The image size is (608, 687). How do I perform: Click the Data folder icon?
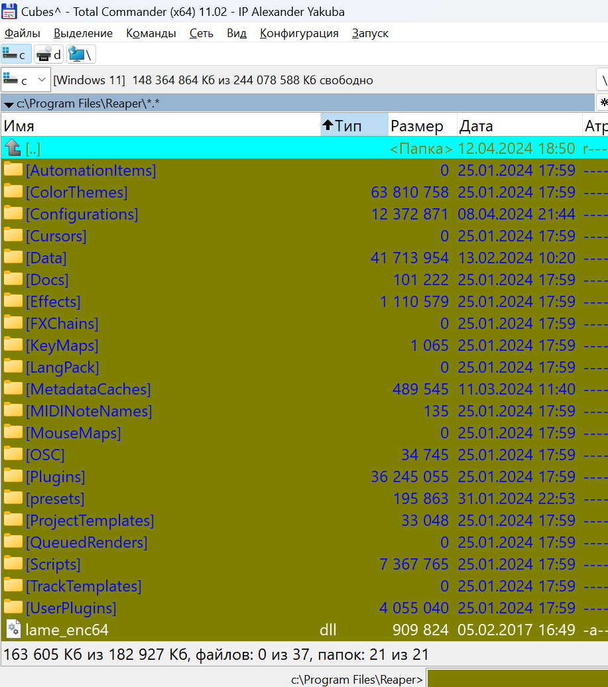click(x=13, y=257)
